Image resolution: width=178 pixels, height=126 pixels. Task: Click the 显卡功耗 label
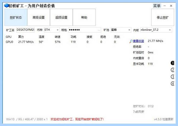click(x=138, y=64)
